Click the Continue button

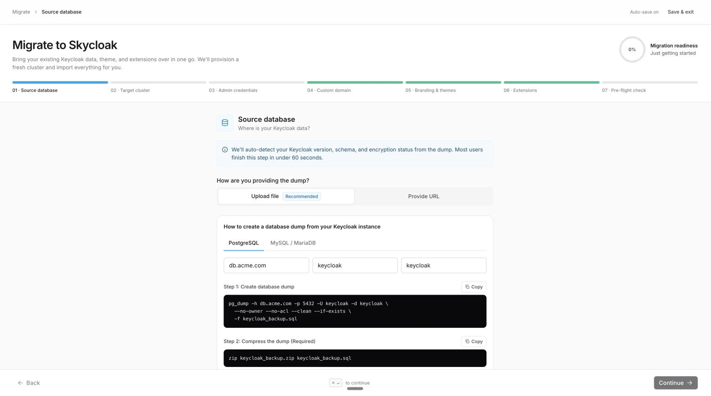[x=675, y=383]
